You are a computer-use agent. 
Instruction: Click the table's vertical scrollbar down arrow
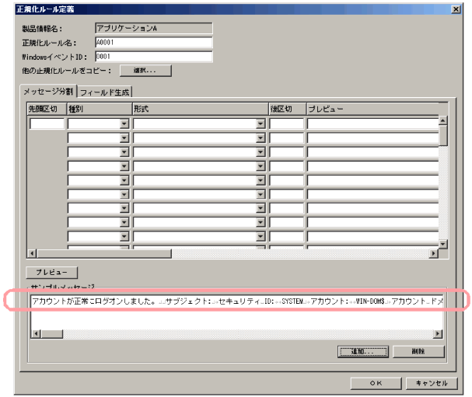[443, 243]
